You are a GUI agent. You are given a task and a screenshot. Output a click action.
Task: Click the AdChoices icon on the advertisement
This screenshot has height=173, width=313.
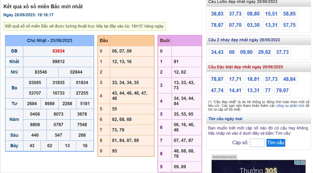coord(297,162)
